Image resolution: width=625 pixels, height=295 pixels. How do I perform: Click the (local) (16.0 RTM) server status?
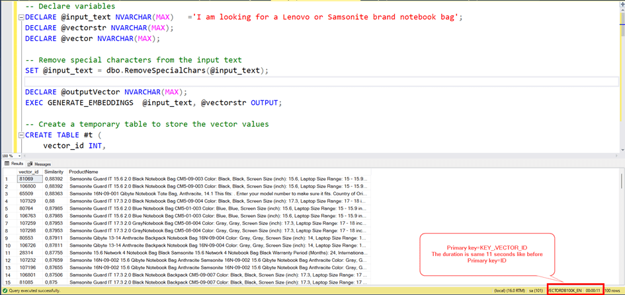[x=509, y=290]
